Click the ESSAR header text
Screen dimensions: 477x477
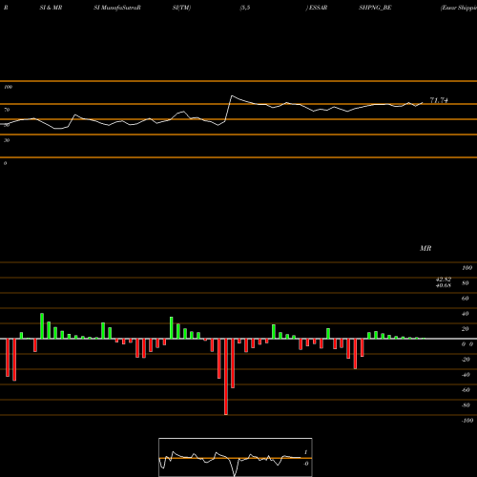tap(317, 8)
